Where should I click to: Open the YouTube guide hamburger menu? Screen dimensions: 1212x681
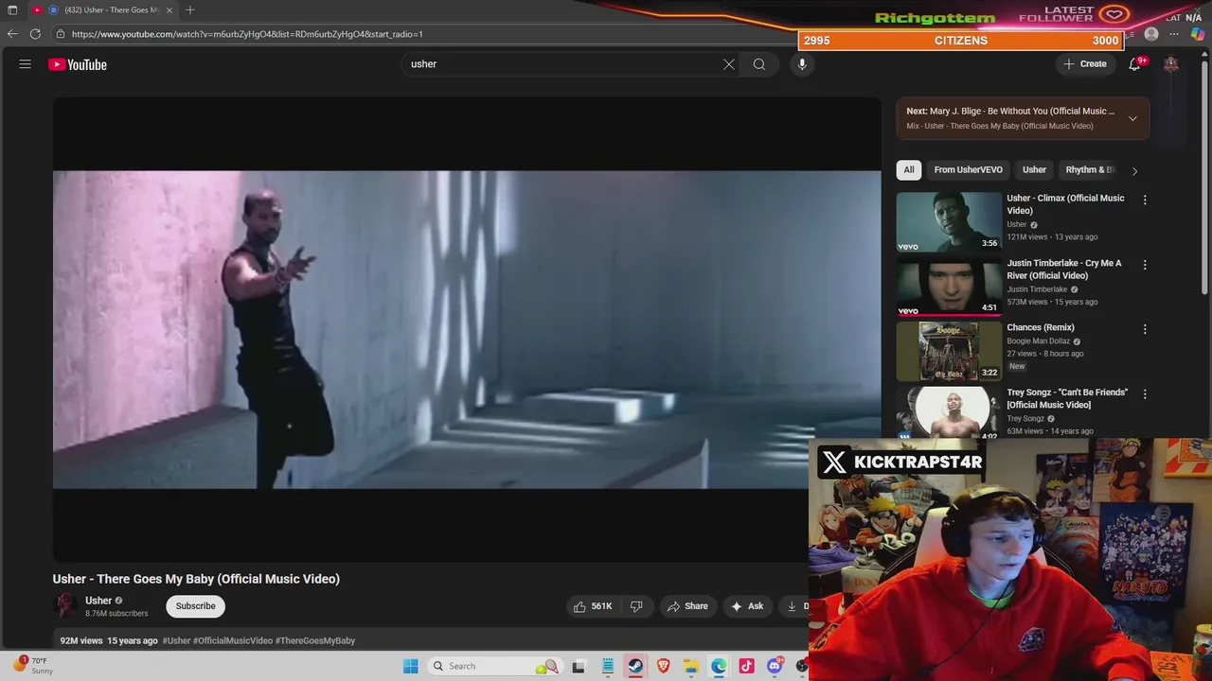pyautogui.click(x=26, y=64)
